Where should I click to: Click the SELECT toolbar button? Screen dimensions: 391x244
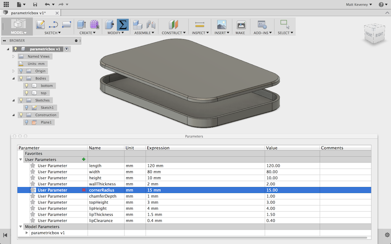click(284, 24)
